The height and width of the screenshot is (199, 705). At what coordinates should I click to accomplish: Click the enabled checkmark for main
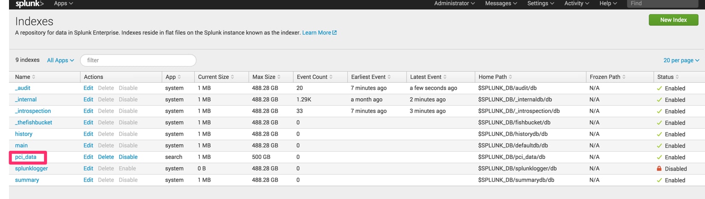tap(659, 146)
